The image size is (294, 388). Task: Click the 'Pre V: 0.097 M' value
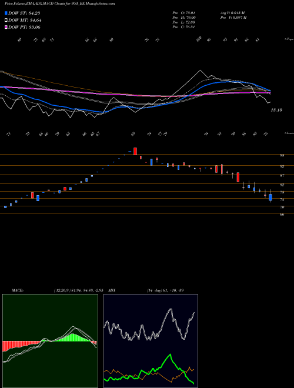[233, 18]
